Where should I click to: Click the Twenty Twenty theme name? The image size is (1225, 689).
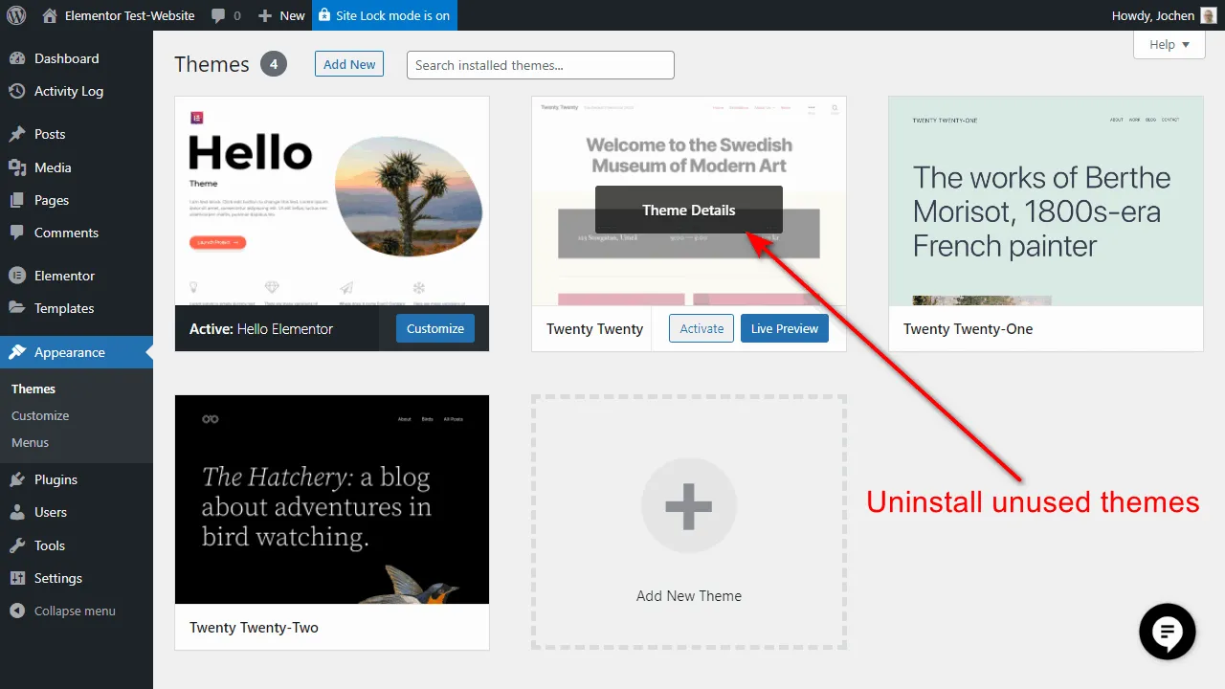click(x=594, y=328)
